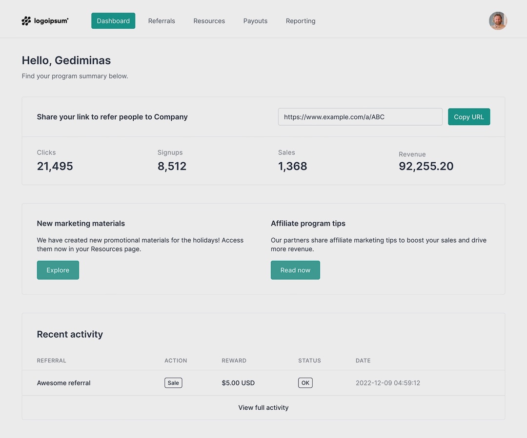The image size is (527, 438).
Task: Click the OK status badge
Action: (x=305, y=382)
